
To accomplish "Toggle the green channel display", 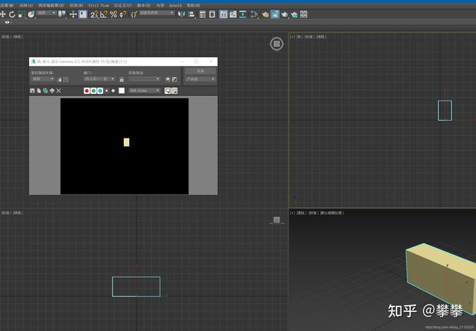I will click(x=93, y=91).
